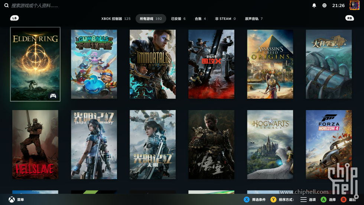Screen dimensions: 364x205
Task: Open the 原声音轨 tab
Action: coord(254,19)
